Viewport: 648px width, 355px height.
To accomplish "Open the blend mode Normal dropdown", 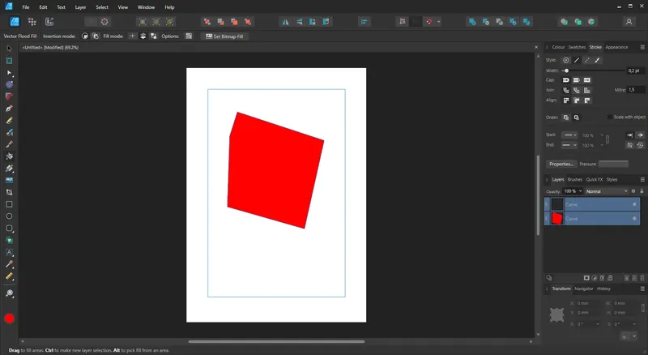I will pyautogui.click(x=606, y=191).
